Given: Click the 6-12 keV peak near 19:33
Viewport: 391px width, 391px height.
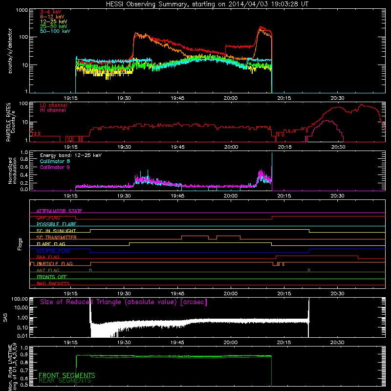Looking at the screenshot, I should pos(136,33).
